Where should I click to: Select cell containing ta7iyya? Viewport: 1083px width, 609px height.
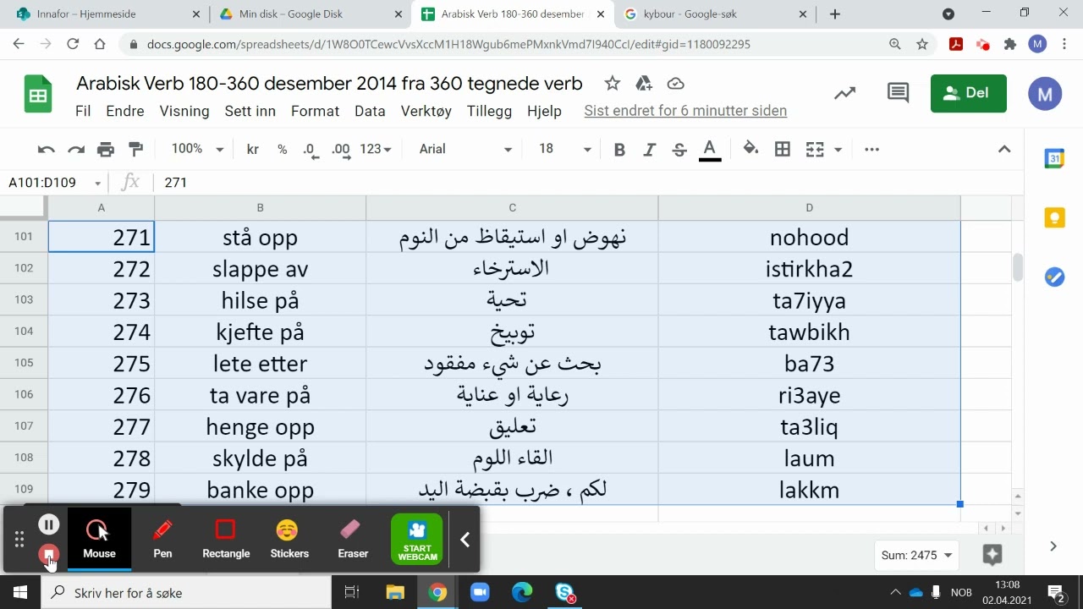point(809,300)
